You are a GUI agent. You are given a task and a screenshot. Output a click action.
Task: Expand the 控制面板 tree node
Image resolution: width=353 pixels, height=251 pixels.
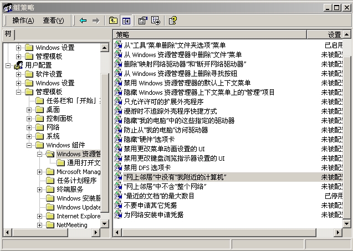coord(29,119)
